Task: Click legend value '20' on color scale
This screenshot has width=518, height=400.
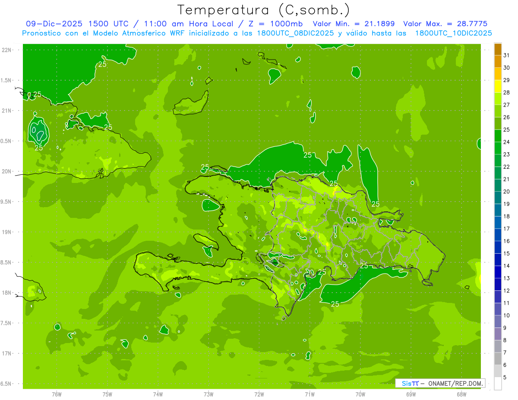Action: pos(507,191)
